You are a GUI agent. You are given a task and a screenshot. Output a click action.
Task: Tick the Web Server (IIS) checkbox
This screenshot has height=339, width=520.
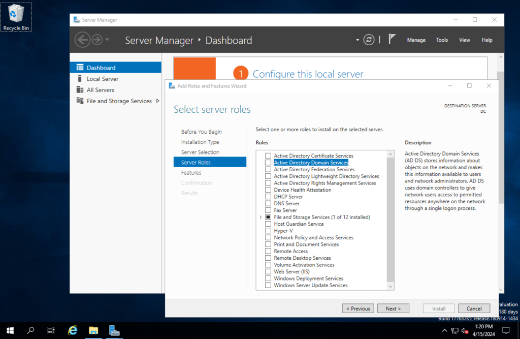(268, 271)
